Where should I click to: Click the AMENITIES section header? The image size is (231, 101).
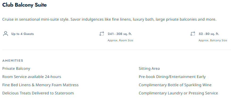(x=13, y=61)
